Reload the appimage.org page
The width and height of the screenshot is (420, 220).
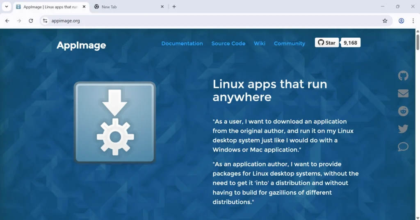point(31,21)
